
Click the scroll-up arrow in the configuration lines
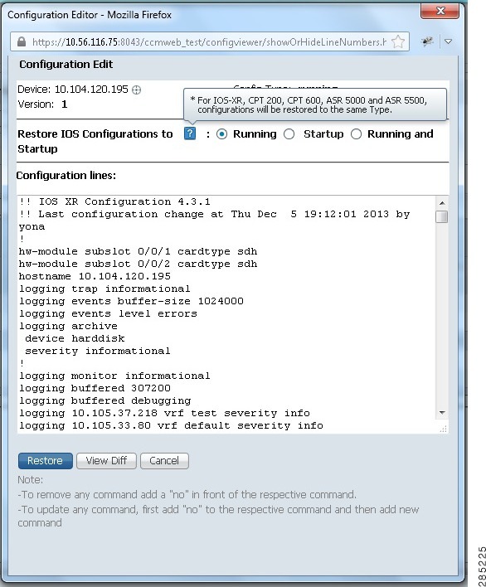pos(442,203)
